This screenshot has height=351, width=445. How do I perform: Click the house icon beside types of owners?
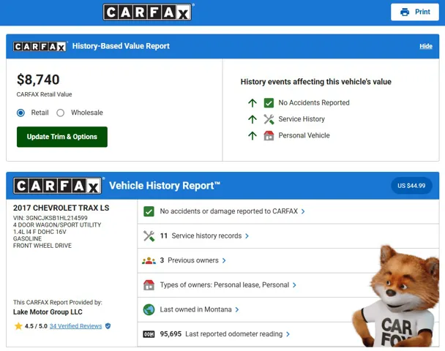pyautogui.click(x=149, y=285)
